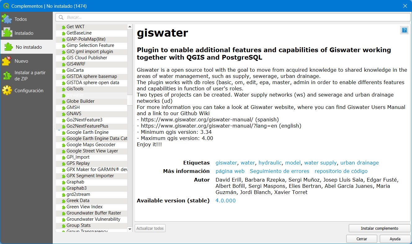
Task: Open Seguimiento de errores link
Action: tap(280, 171)
